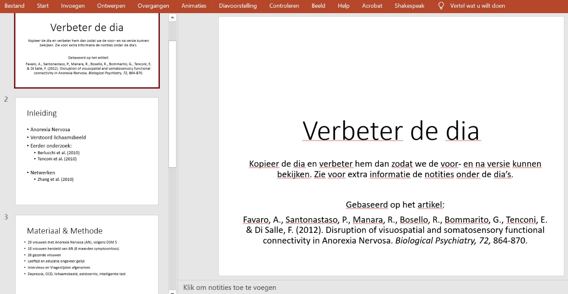Open the Invoegen tab
Image resolution: width=568 pixels, height=294 pixels.
coord(73,6)
